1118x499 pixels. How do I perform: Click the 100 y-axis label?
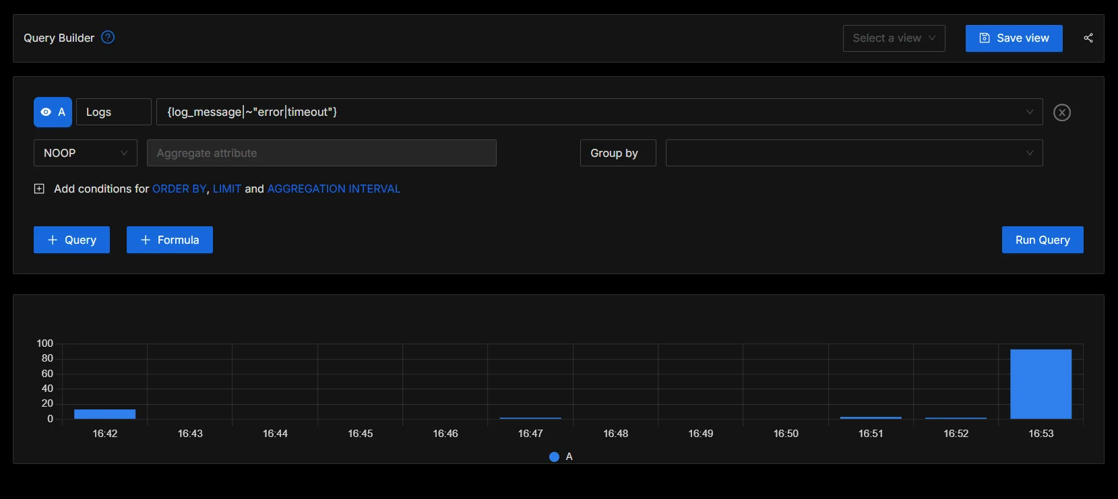pos(44,343)
